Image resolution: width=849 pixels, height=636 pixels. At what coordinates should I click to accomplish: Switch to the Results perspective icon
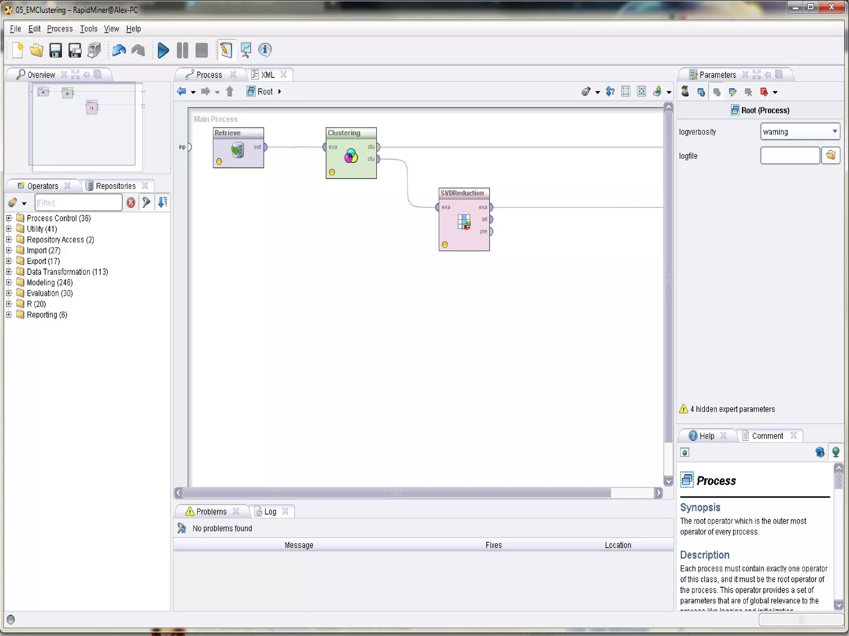(246, 50)
